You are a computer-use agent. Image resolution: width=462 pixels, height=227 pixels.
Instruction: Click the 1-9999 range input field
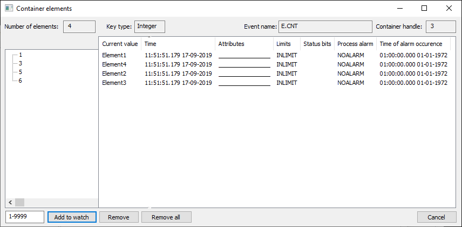click(x=24, y=217)
